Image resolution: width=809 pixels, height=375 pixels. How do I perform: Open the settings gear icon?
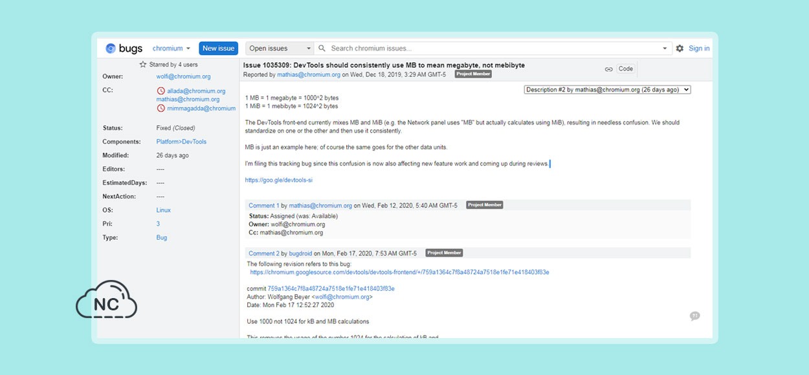[x=680, y=48]
